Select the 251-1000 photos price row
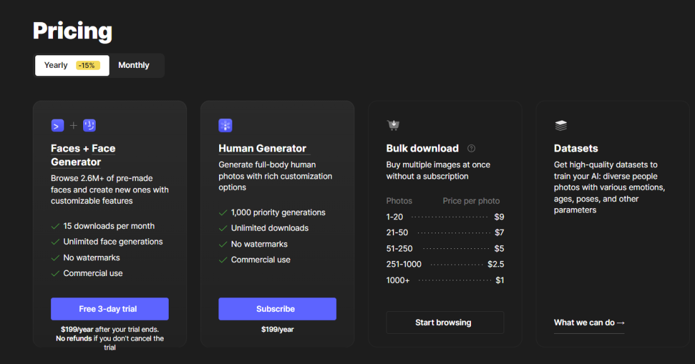This screenshot has width=695, height=364. tap(444, 264)
